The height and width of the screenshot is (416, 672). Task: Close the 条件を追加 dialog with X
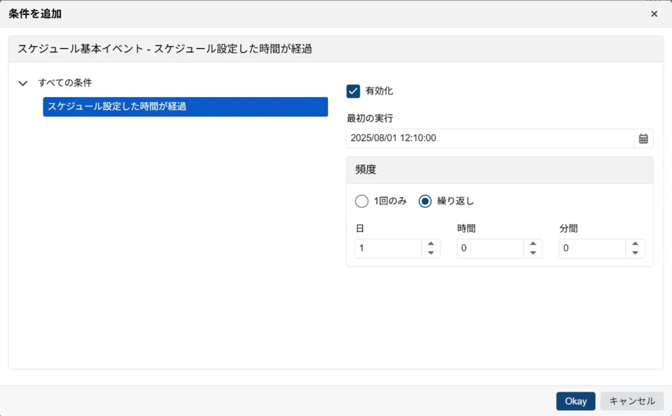654,14
